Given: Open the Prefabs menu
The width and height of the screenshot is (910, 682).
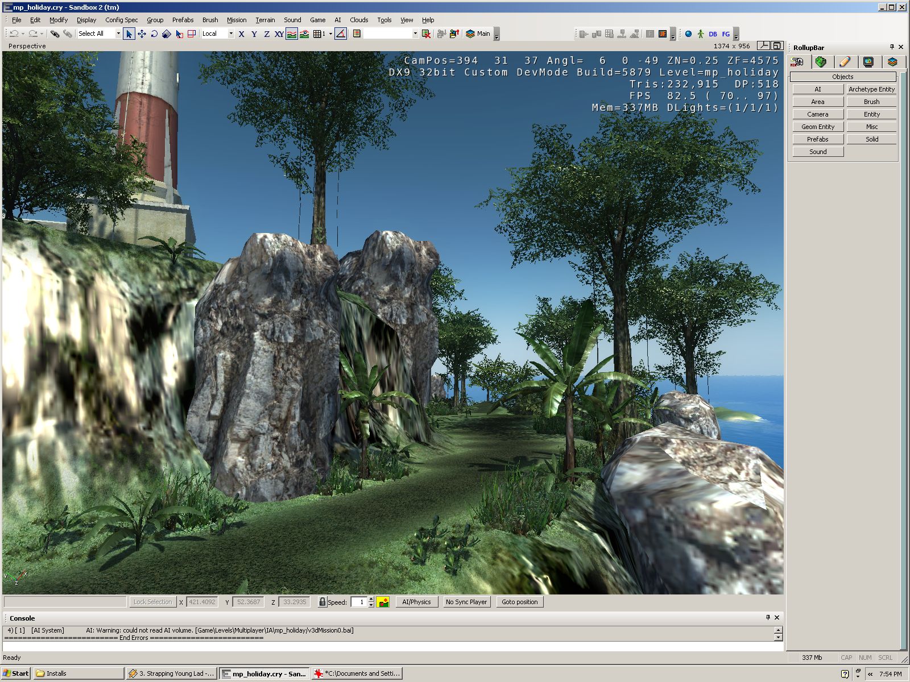Looking at the screenshot, I should pos(183,20).
